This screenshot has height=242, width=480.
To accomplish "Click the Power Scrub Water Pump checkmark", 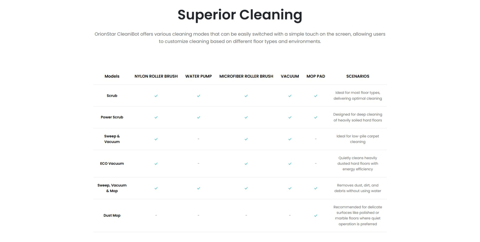I will 199,118.
